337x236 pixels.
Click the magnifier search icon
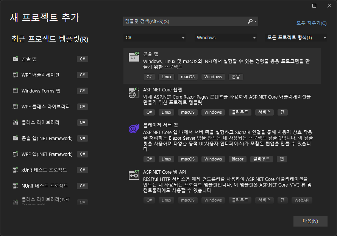pyautogui.click(x=250, y=21)
